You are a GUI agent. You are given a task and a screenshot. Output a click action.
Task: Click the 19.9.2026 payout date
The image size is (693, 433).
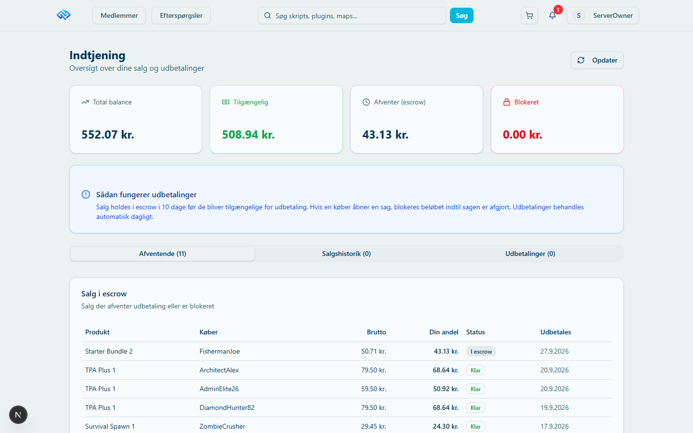point(554,408)
